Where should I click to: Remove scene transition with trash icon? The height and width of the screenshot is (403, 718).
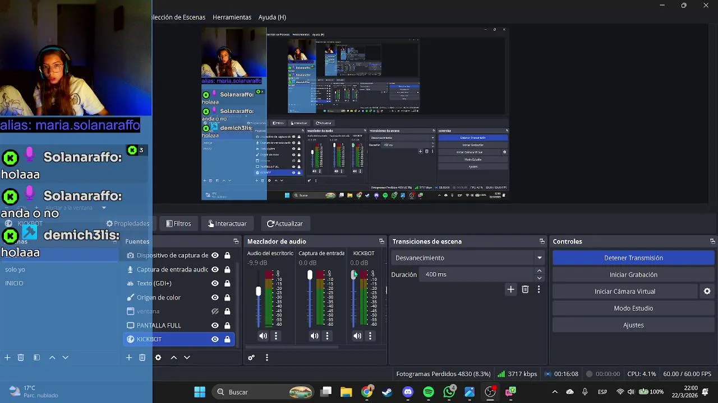[525, 289]
